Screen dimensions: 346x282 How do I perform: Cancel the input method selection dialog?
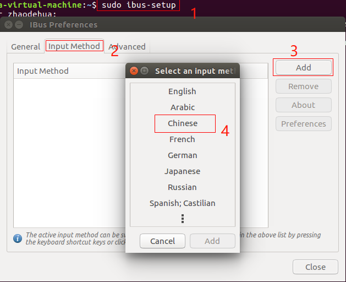[162, 241]
